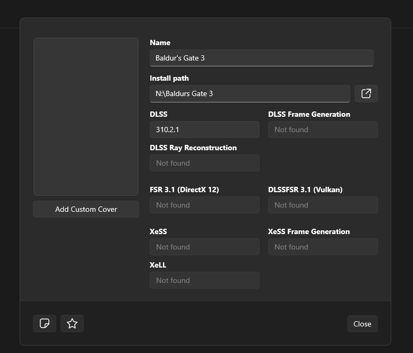
Task: Select the DLSSFSR 3.1 (Vulkan) version box
Action: [x=323, y=205]
